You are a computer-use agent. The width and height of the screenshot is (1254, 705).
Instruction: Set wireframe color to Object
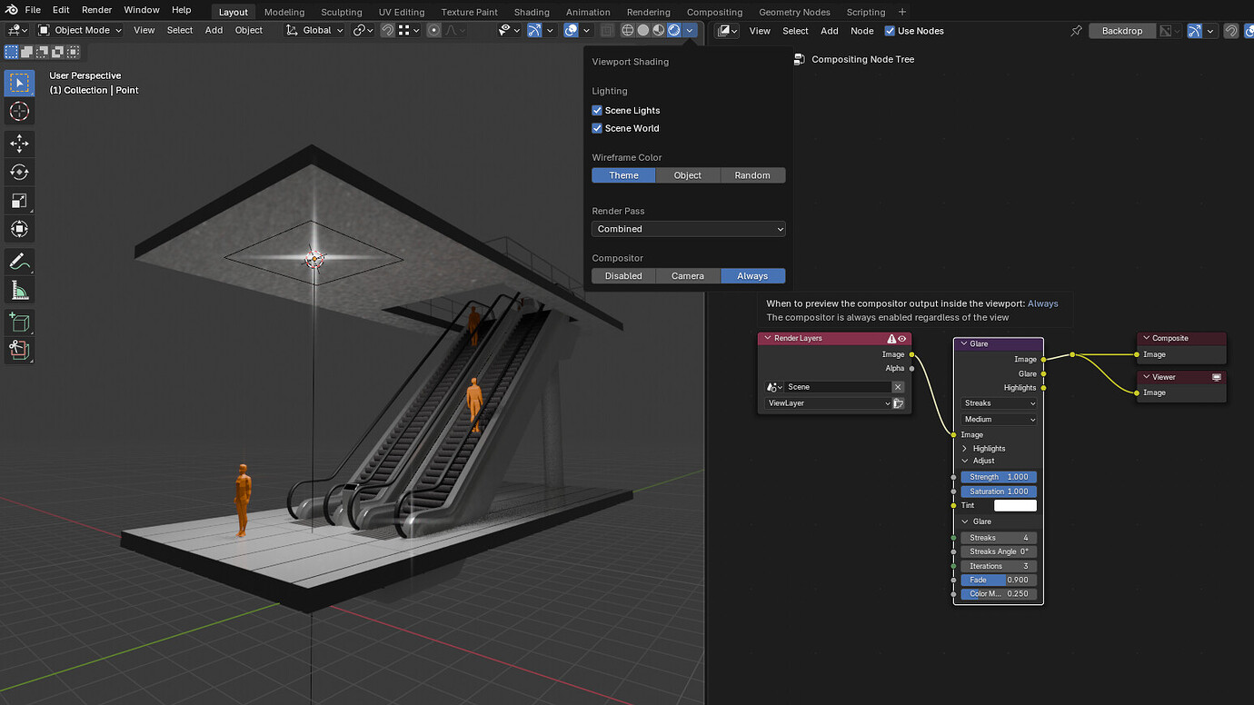coord(688,175)
